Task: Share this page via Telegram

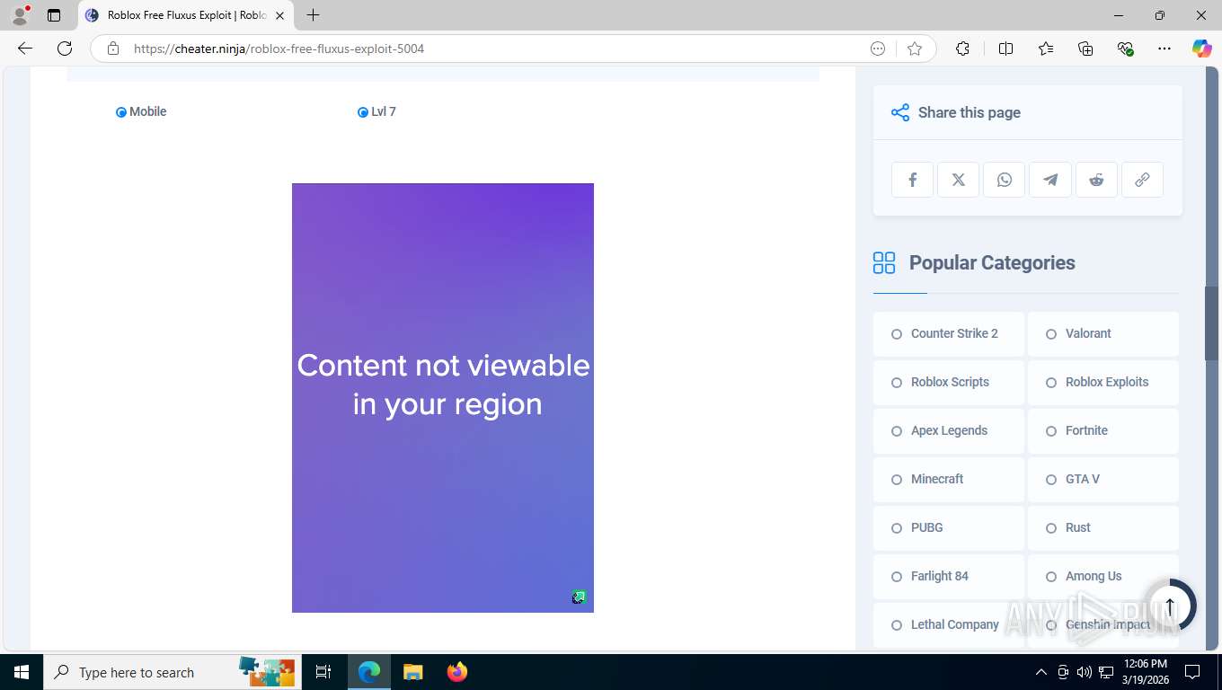Action: pyautogui.click(x=1050, y=180)
